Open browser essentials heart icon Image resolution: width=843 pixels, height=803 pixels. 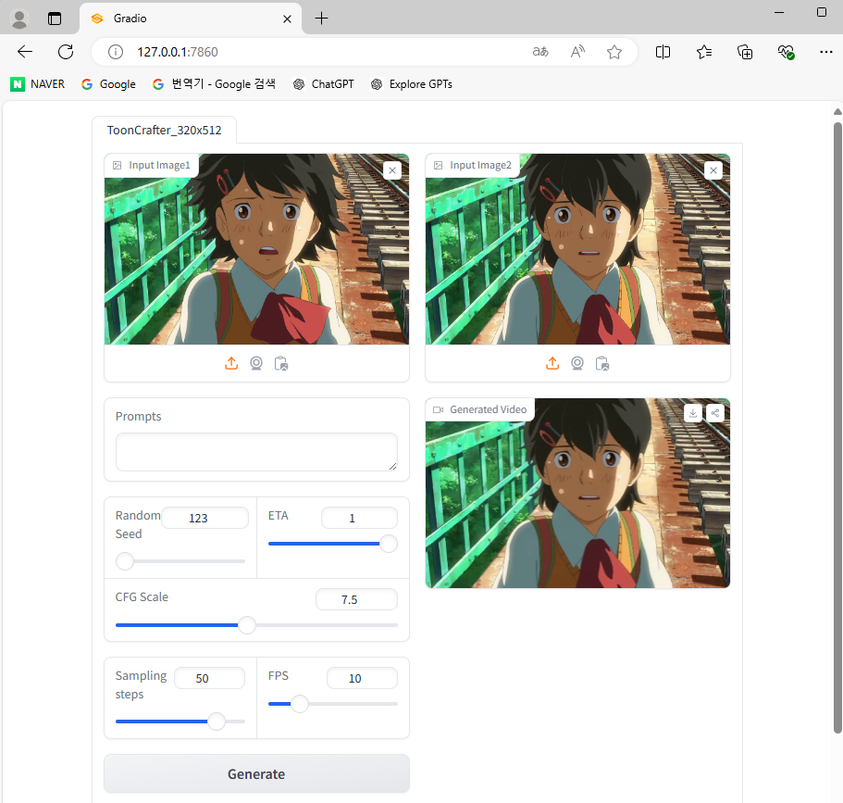coord(786,52)
